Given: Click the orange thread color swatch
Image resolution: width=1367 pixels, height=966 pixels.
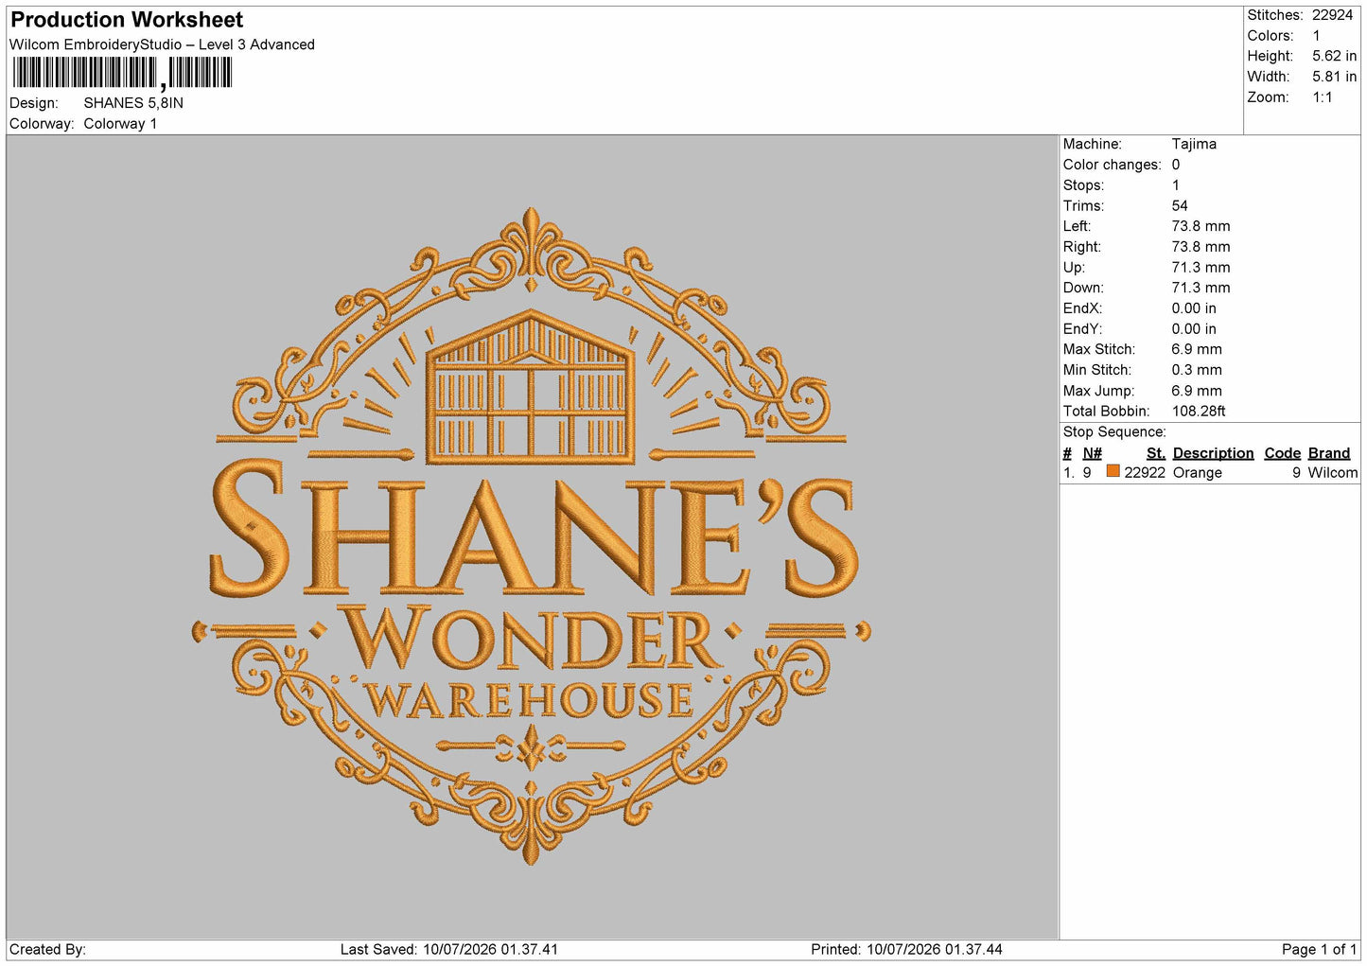Looking at the screenshot, I should [1113, 471].
